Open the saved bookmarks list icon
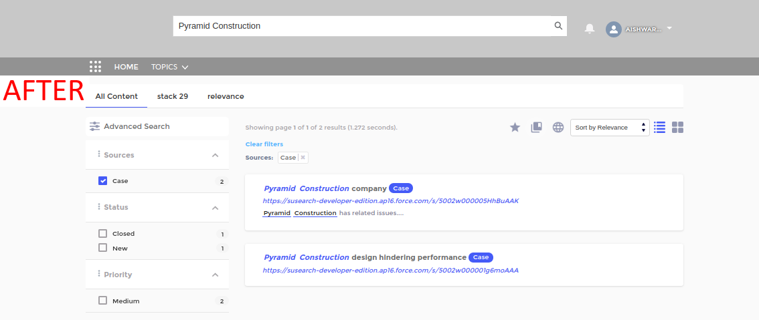The height and width of the screenshot is (320, 759). click(x=536, y=128)
